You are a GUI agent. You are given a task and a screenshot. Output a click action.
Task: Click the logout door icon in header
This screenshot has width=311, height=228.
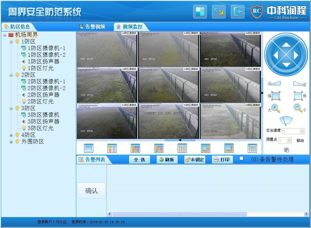[238, 12]
